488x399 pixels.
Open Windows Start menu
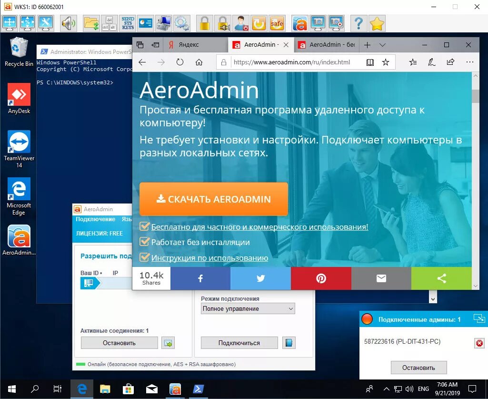(x=12, y=389)
